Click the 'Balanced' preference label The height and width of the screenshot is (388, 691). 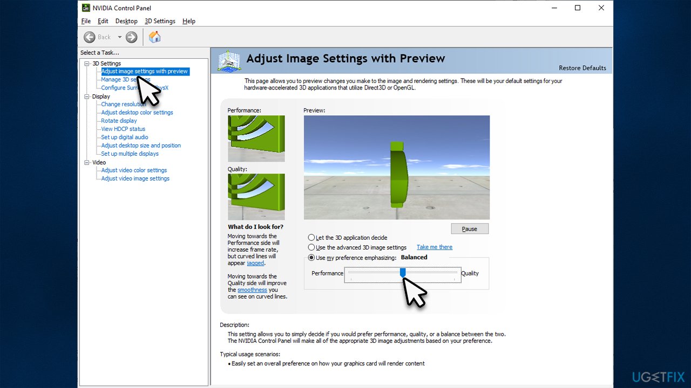pyautogui.click(x=414, y=258)
